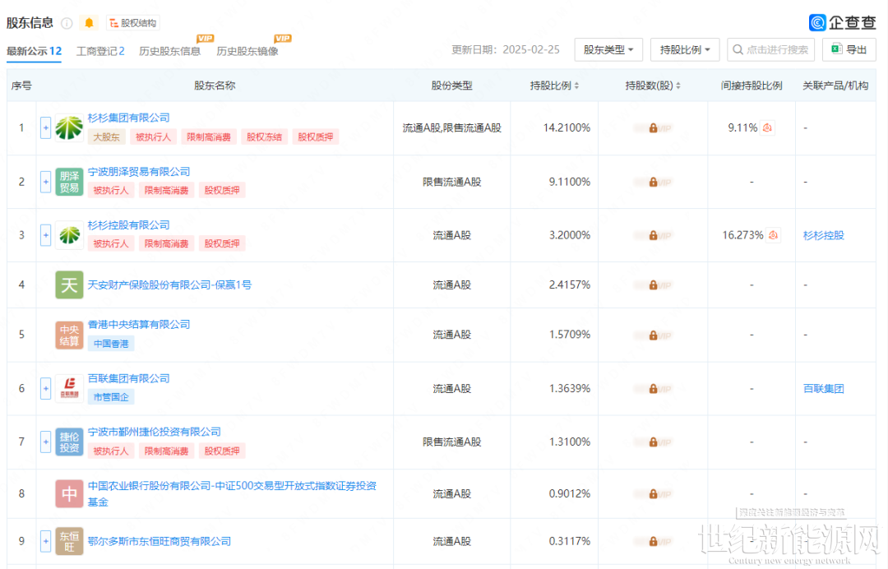Open the 天安财产保险股份有限公司-保赢1号 link

tap(169, 284)
